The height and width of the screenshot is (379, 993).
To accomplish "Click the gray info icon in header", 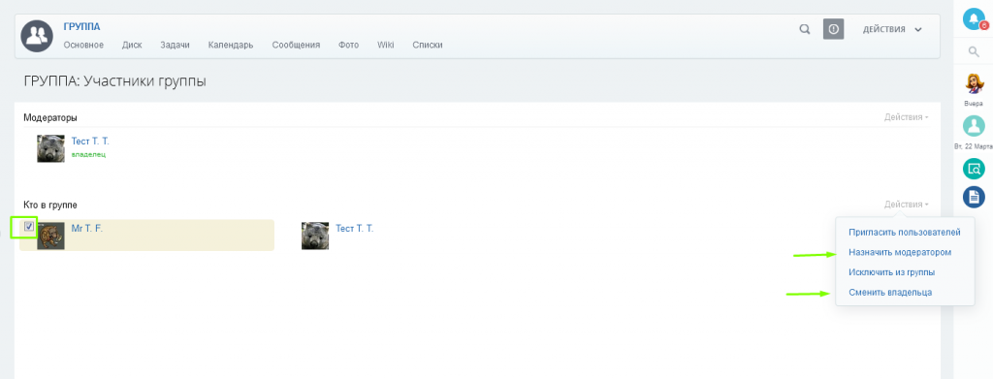I will tap(833, 29).
